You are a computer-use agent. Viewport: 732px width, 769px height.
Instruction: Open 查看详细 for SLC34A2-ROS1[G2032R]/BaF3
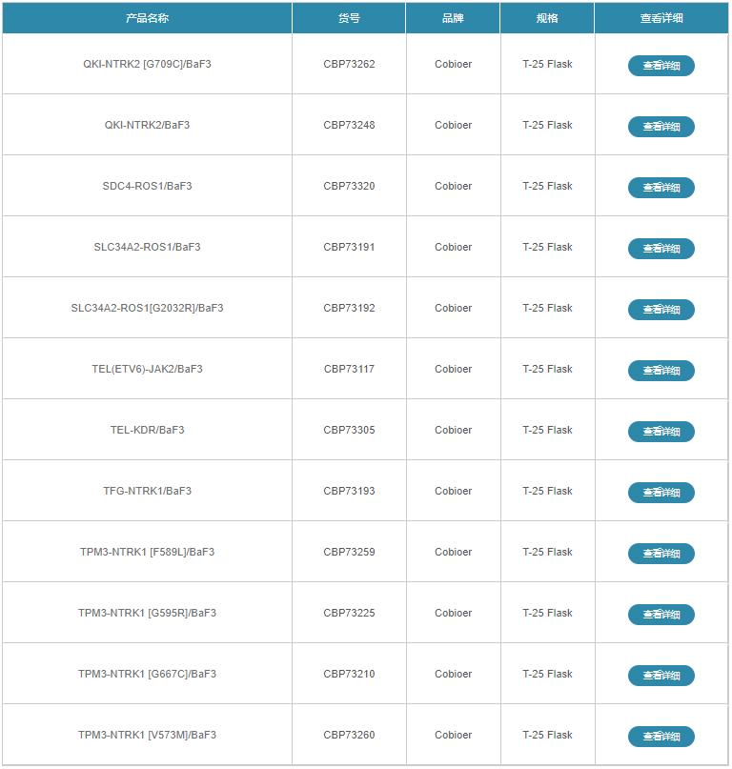pyautogui.click(x=661, y=310)
